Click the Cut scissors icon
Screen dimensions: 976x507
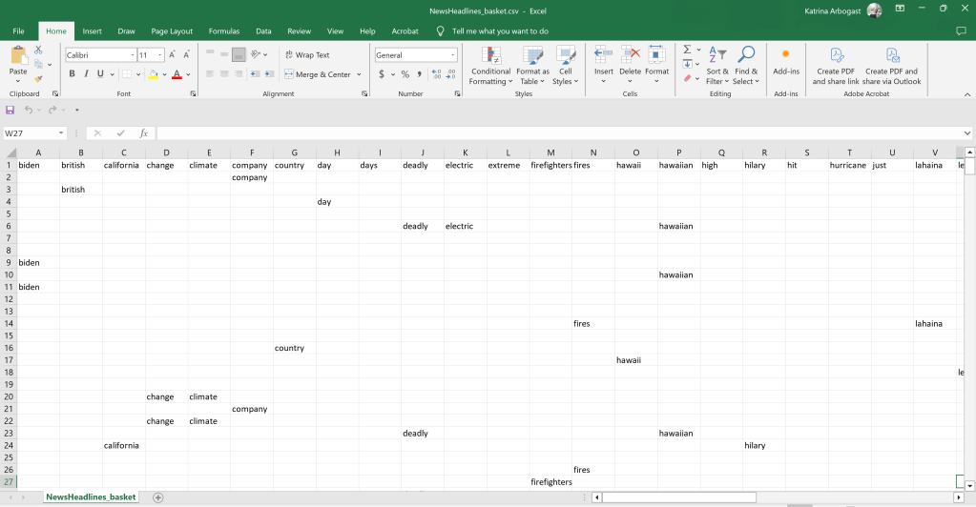[x=38, y=50]
